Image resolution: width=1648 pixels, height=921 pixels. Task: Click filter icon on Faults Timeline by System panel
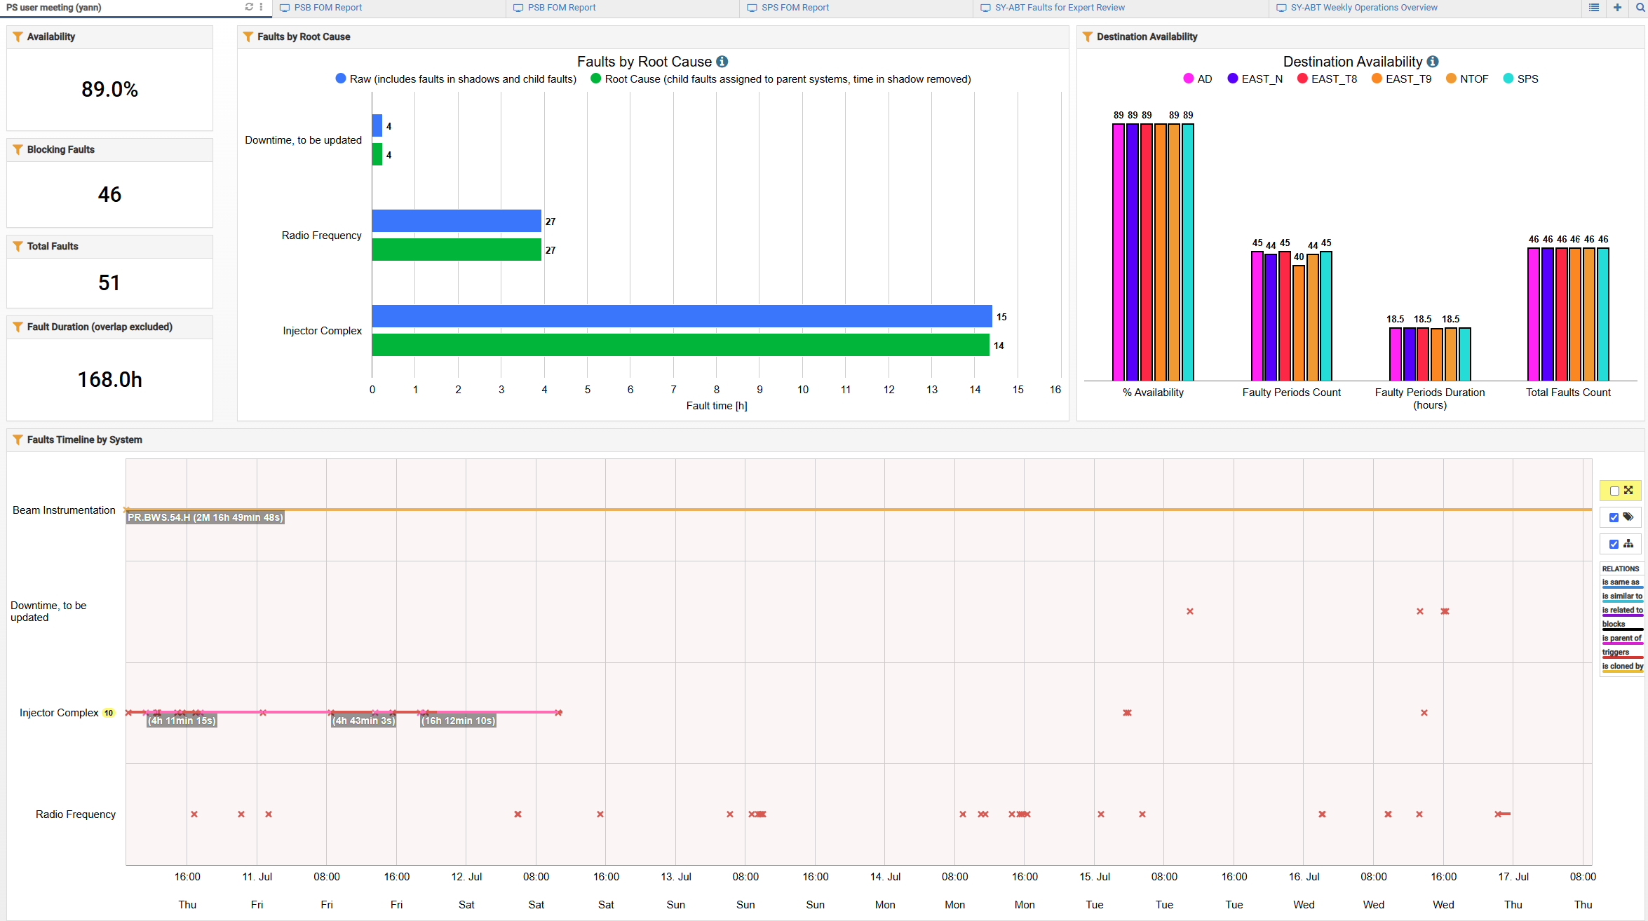[18, 439]
